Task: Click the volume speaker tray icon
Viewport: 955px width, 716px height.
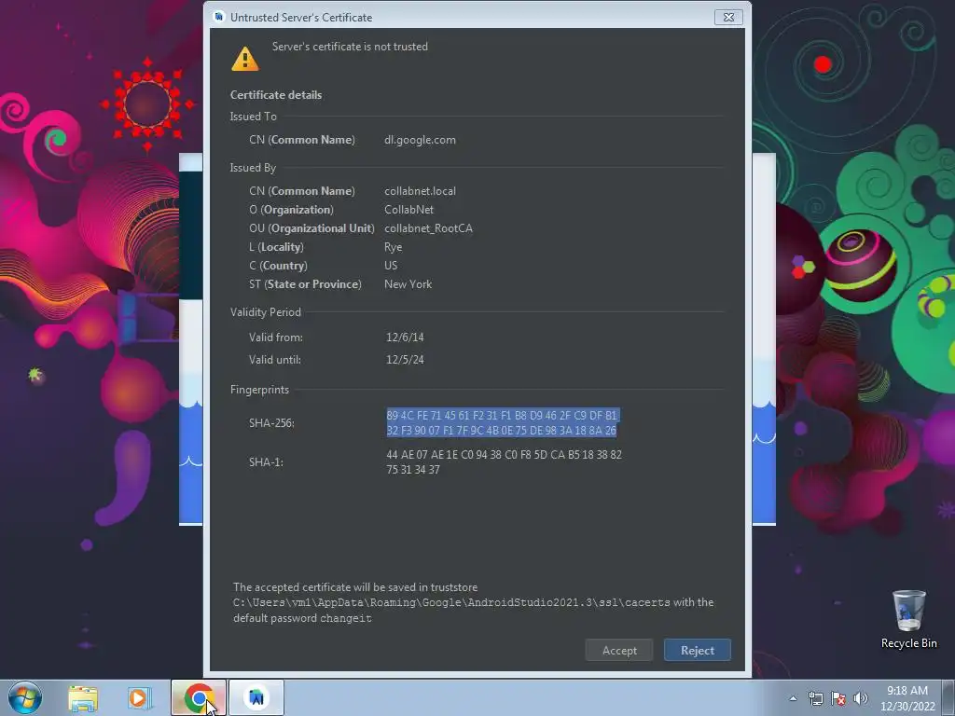Action: click(861, 698)
